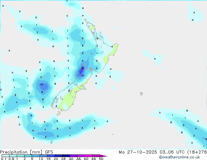Select the 1–2 mm legend color box
This screenshot has height=160, width=207.
[21, 156]
